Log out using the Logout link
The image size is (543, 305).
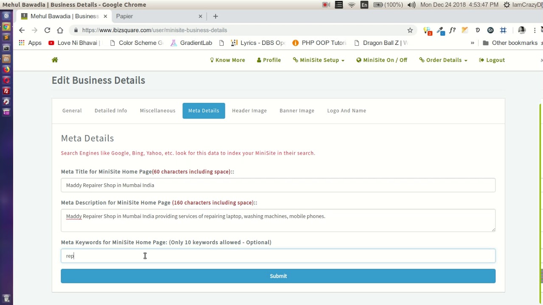[492, 60]
